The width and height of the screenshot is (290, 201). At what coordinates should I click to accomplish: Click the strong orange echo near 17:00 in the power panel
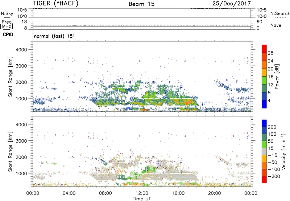188,102
